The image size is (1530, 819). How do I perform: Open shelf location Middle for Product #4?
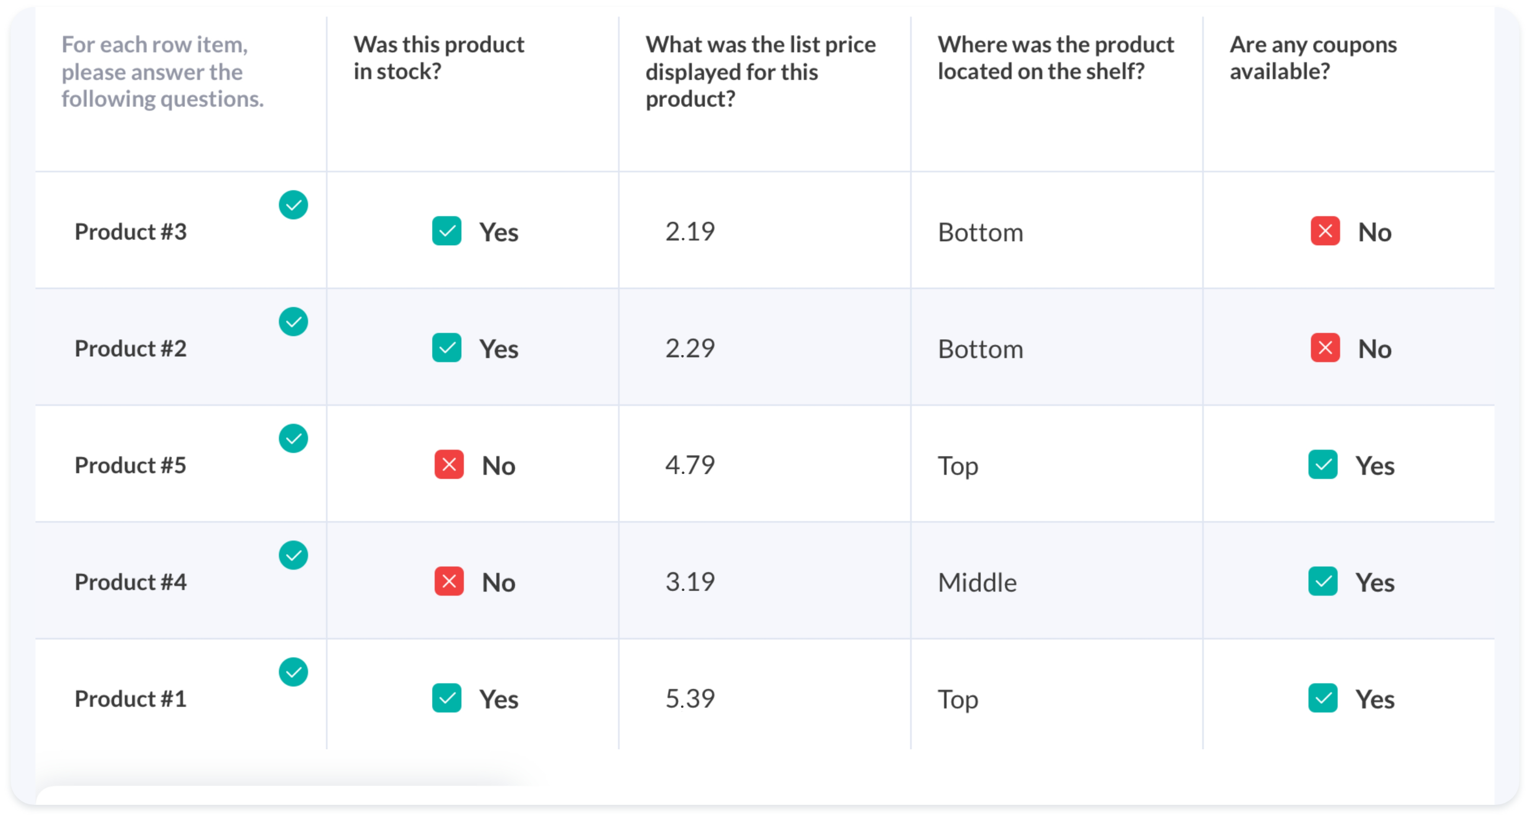[977, 582]
